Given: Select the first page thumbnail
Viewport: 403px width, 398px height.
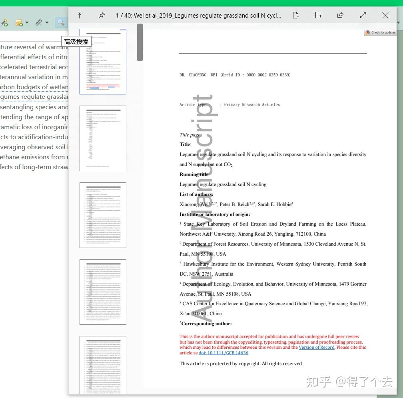Looking at the screenshot, I should point(103,61).
